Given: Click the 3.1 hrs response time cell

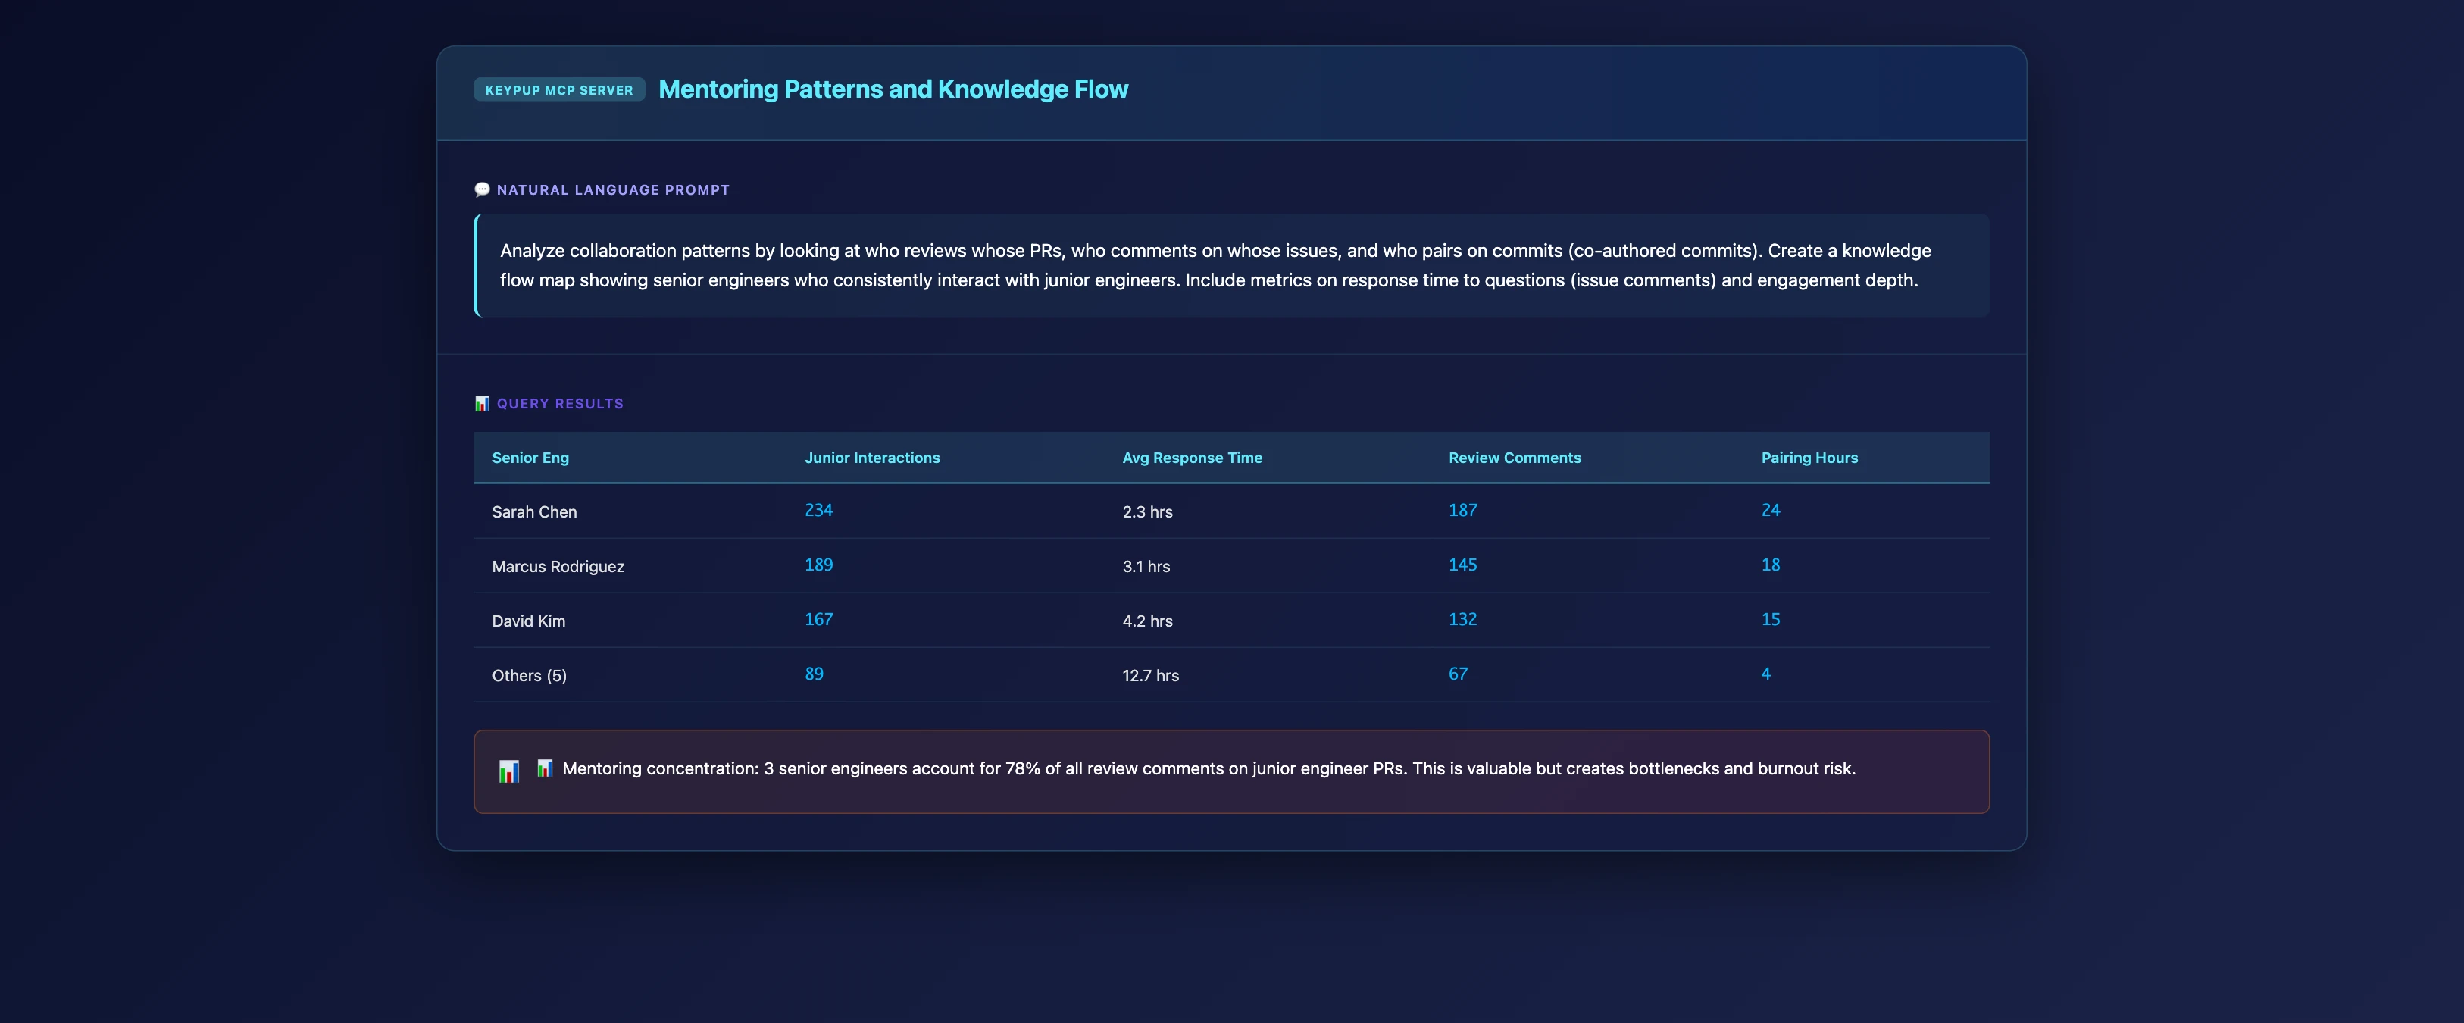Looking at the screenshot, I should (1146, 567).
